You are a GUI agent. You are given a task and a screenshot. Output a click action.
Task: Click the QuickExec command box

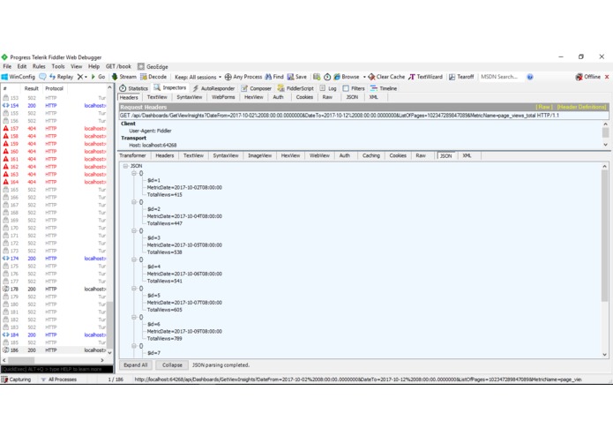(x=56, y=369)
